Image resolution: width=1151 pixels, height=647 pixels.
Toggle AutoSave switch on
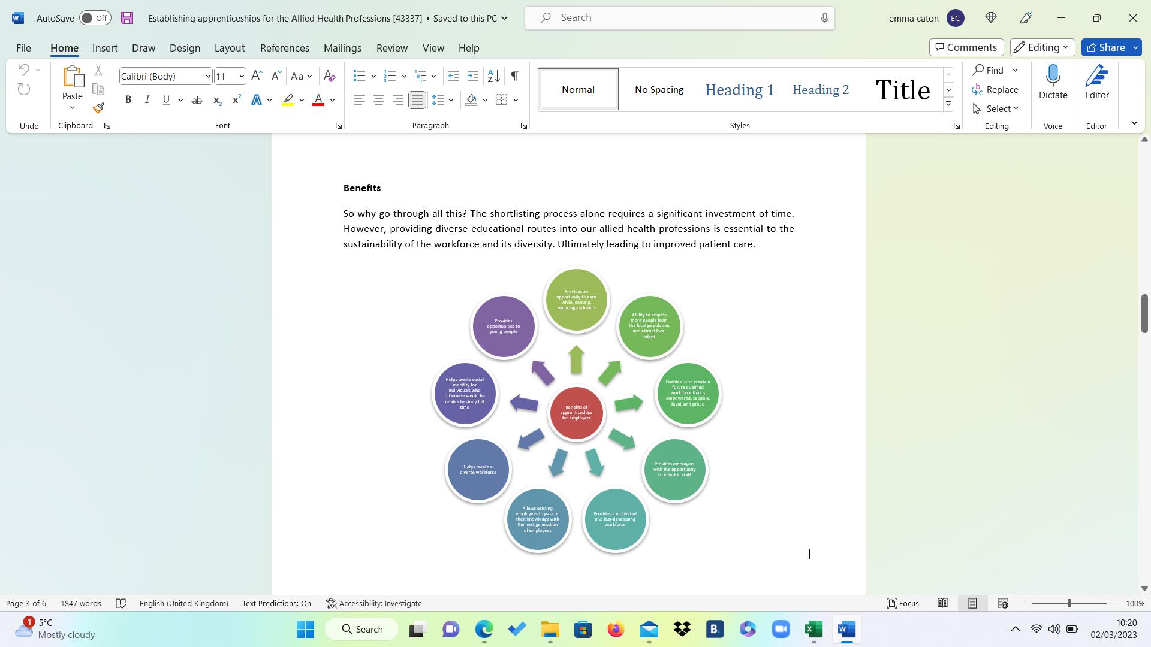pos(95,18)
